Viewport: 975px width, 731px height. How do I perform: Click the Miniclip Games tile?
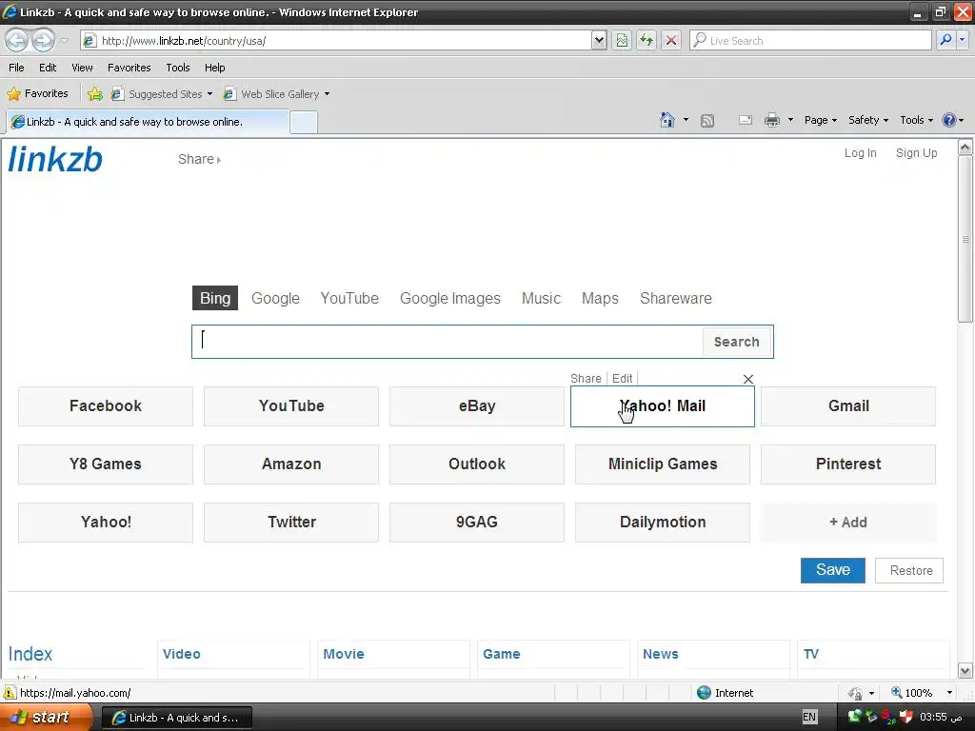point(663,464)
